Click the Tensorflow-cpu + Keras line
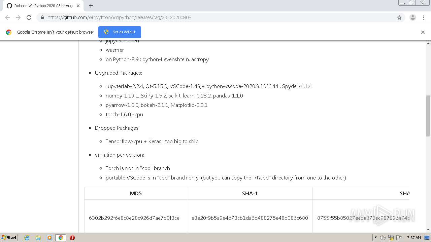The height and width of the screenshot is (242, 431). (x=152, y=141)
